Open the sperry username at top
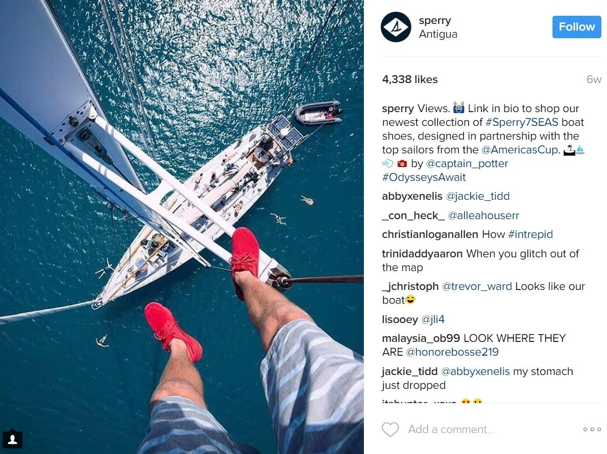The width and height of the screenshot is (607, 454). [435, 20]
